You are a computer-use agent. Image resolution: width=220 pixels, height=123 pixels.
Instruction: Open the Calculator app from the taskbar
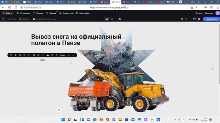(114, 120)
